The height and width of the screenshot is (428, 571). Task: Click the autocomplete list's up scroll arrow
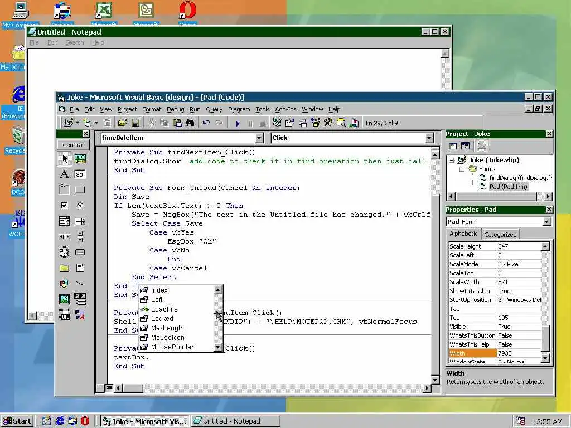click(218, 290)
